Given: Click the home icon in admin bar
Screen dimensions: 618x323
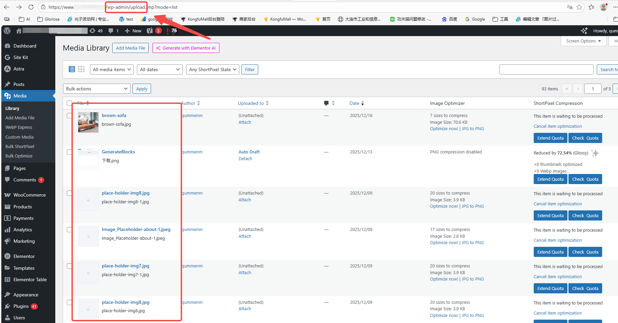Looking at the screenshot, I should (19, 31).
